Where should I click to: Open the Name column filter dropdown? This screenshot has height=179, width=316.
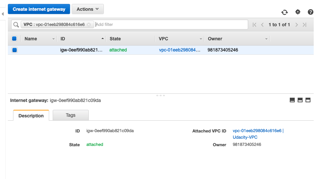coord(53,39)
